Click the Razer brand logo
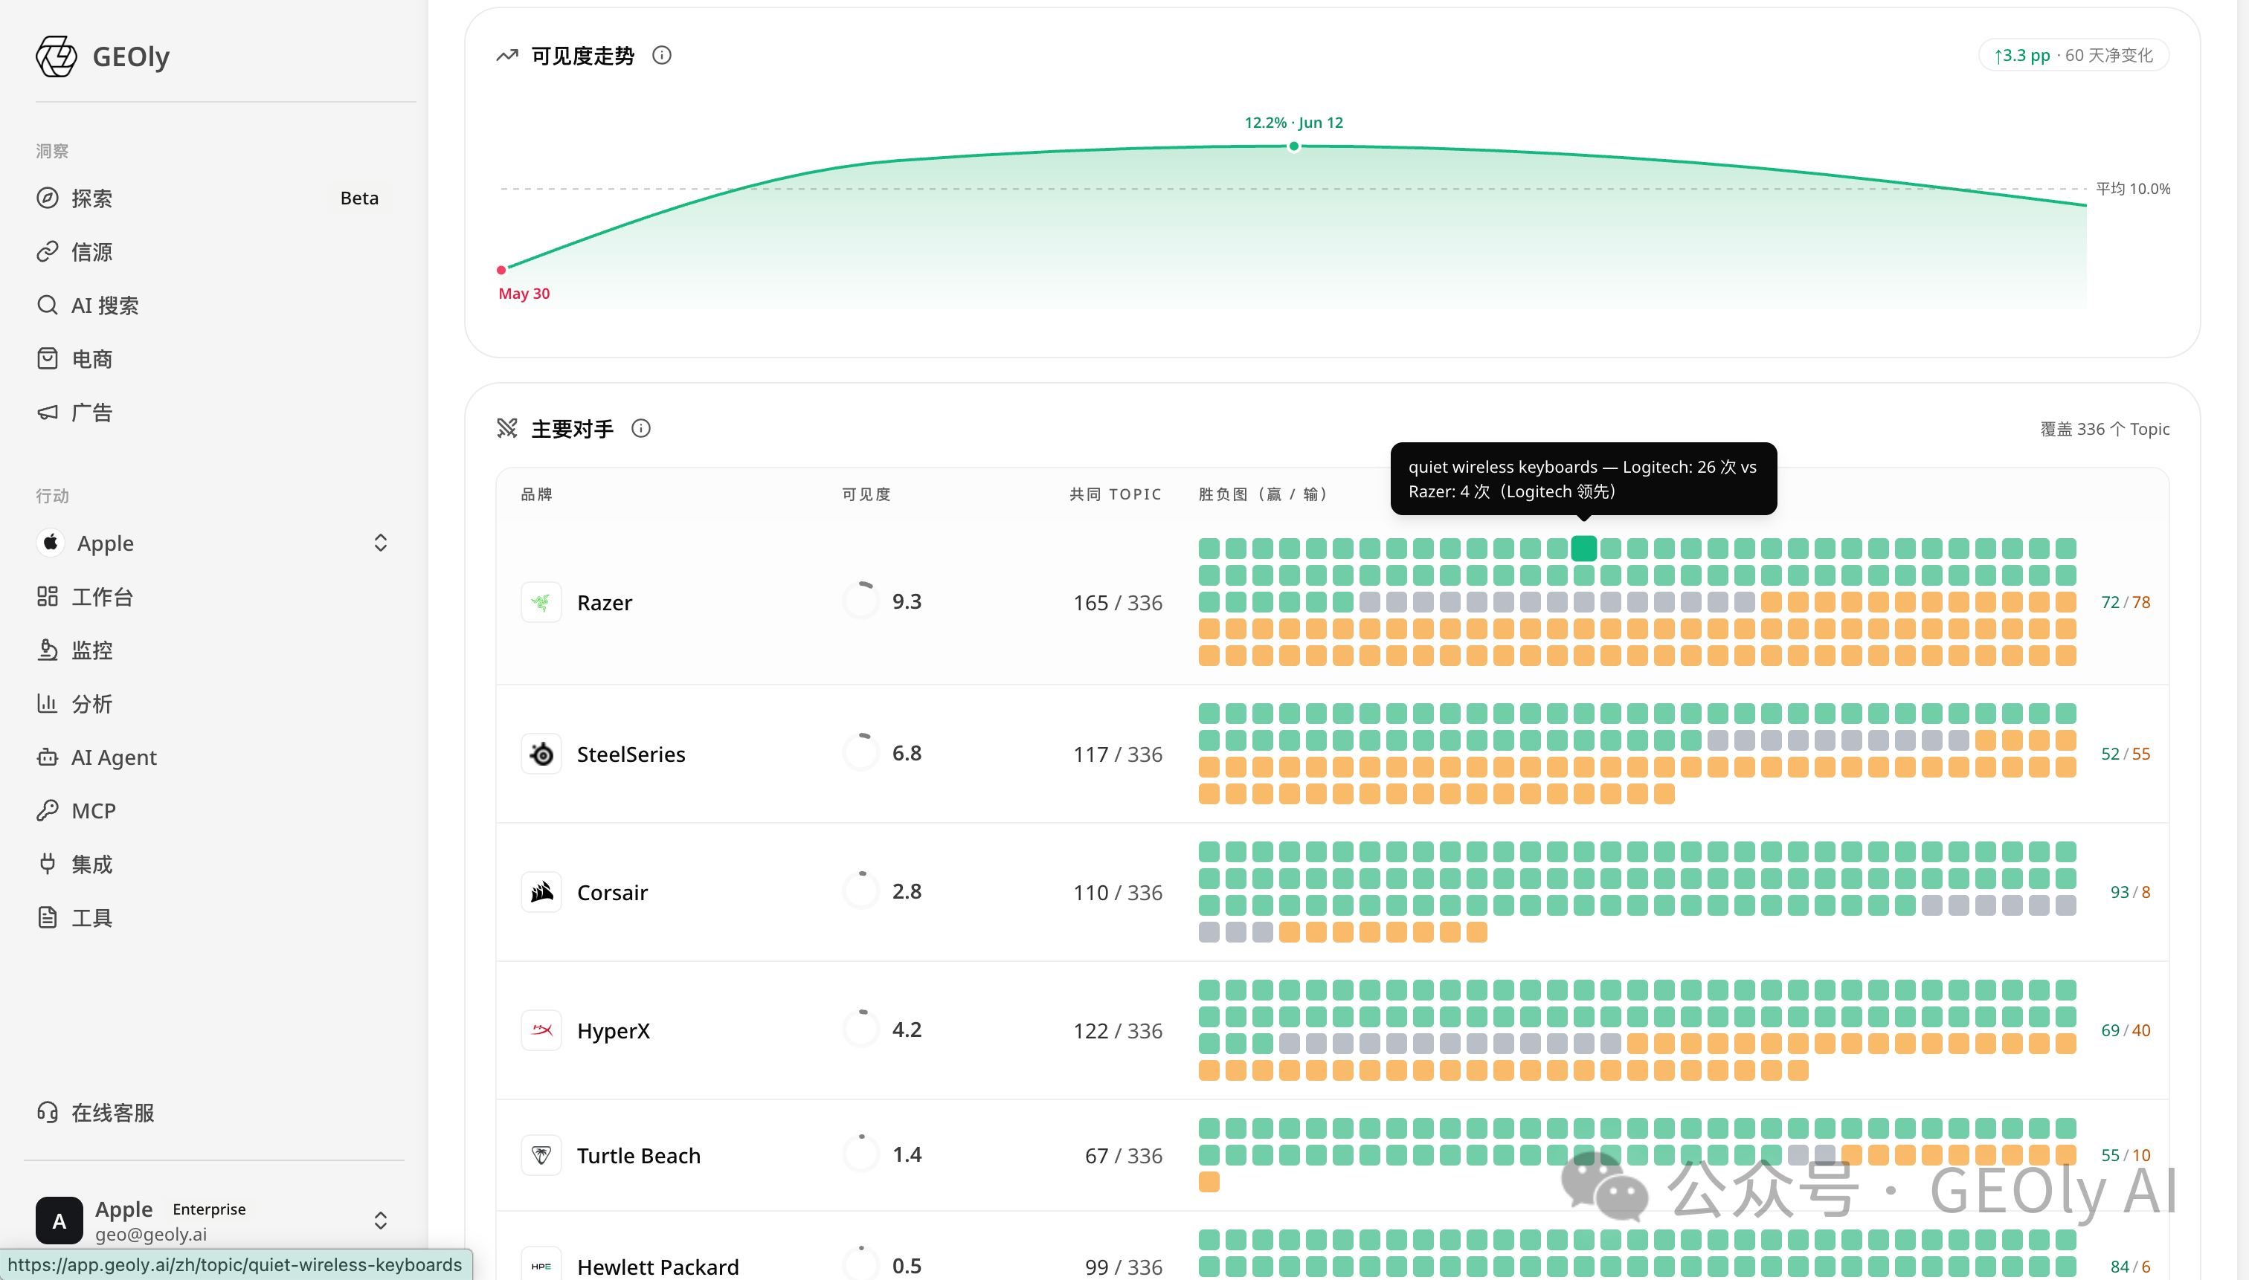2249x1280 pixels. click(x=541, y=602)
